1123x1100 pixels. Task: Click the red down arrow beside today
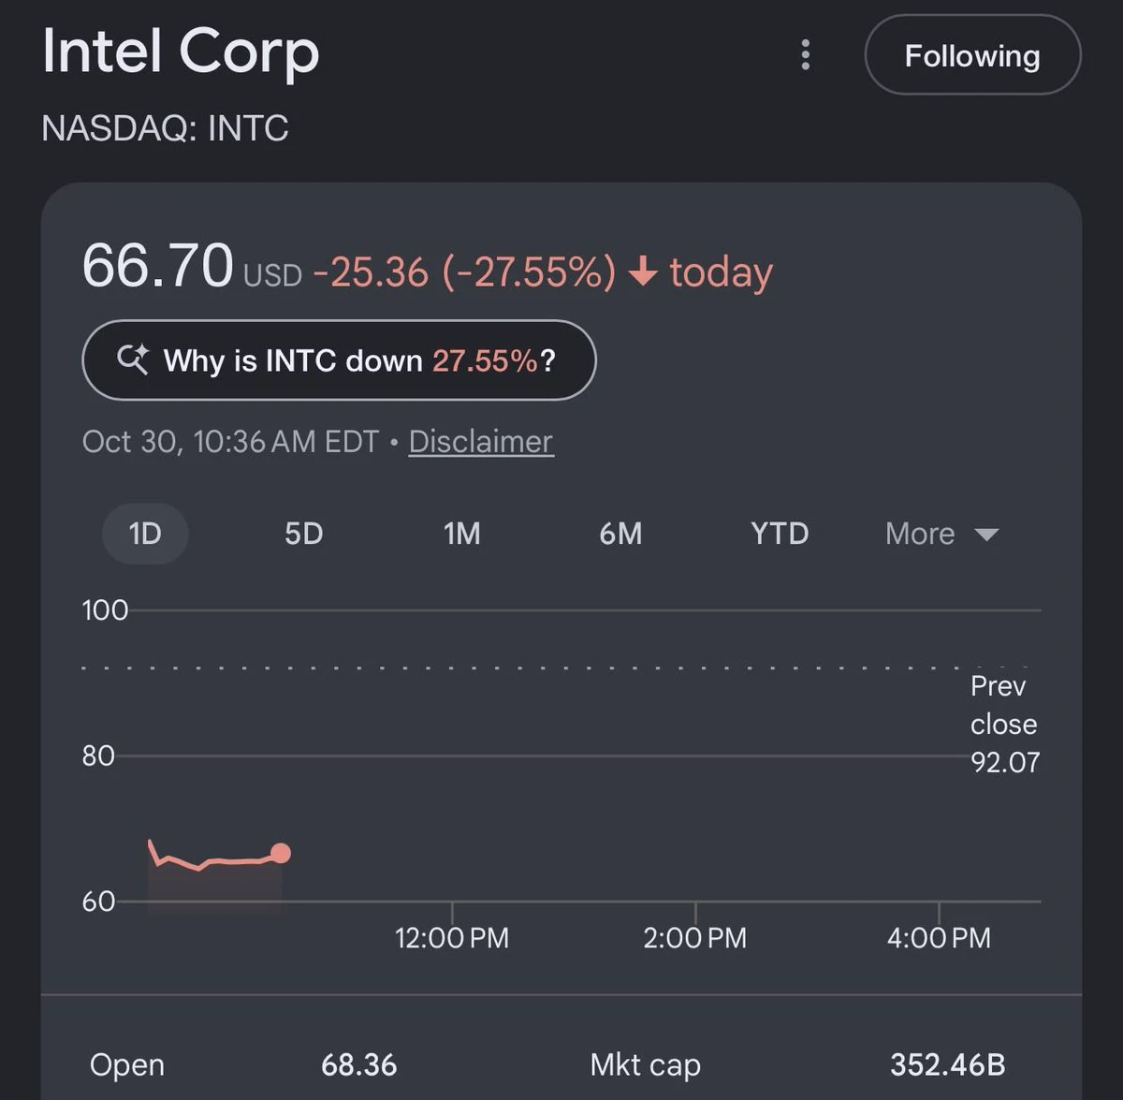coord(643,272)
